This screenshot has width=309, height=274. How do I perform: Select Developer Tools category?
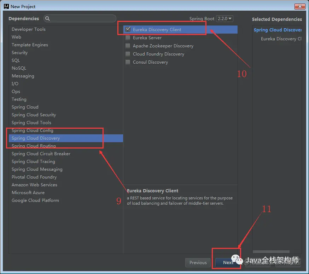[x=66, y=29]
